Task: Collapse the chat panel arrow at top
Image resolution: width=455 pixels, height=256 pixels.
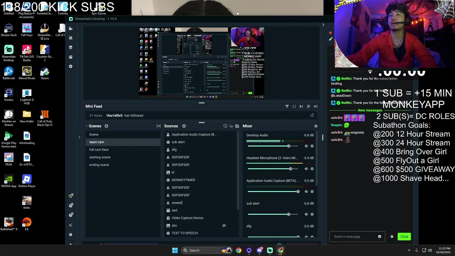Action: pos(323,25)
